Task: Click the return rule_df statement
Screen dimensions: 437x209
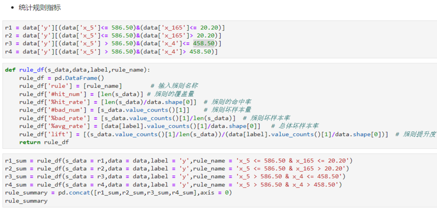Action: pyautogui.click(x=44, y=142)
